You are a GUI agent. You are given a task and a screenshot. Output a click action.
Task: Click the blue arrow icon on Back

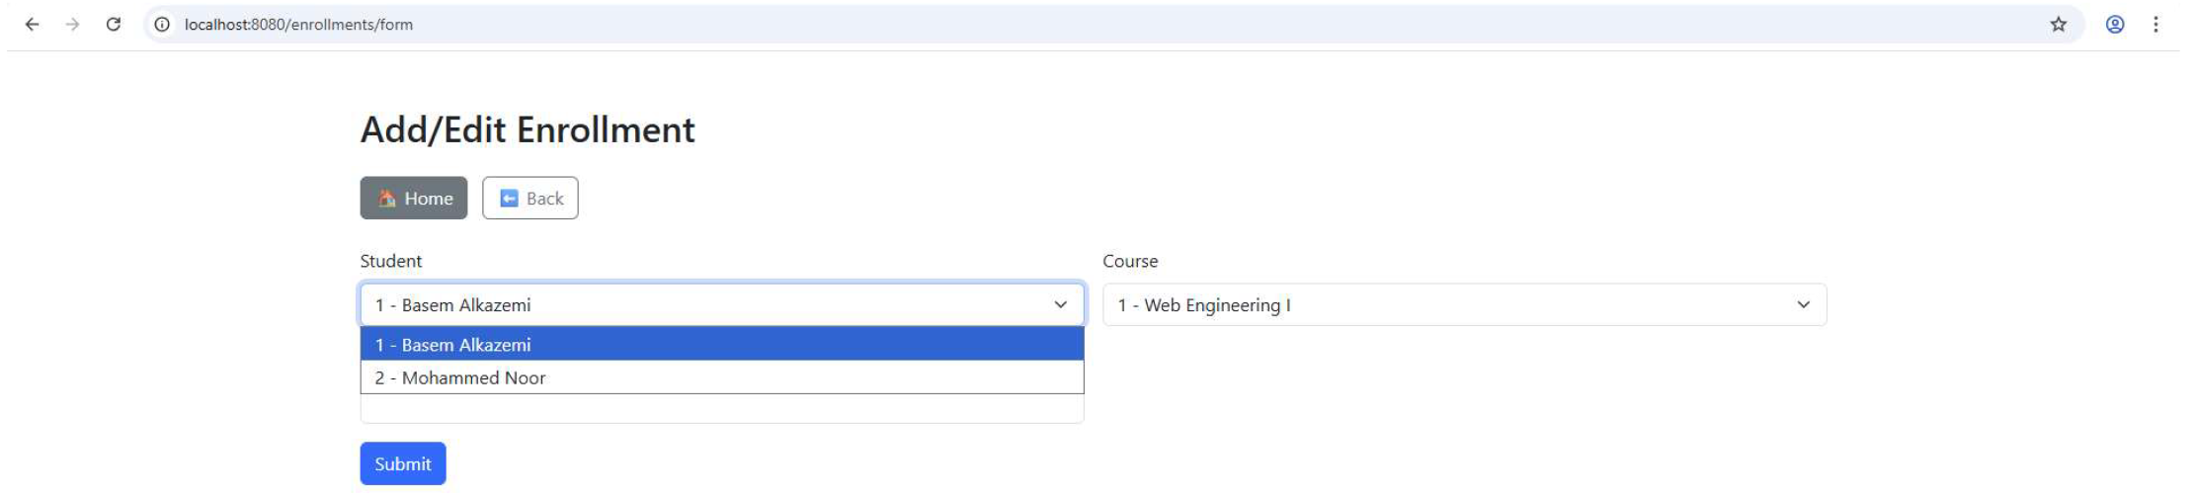509,199
